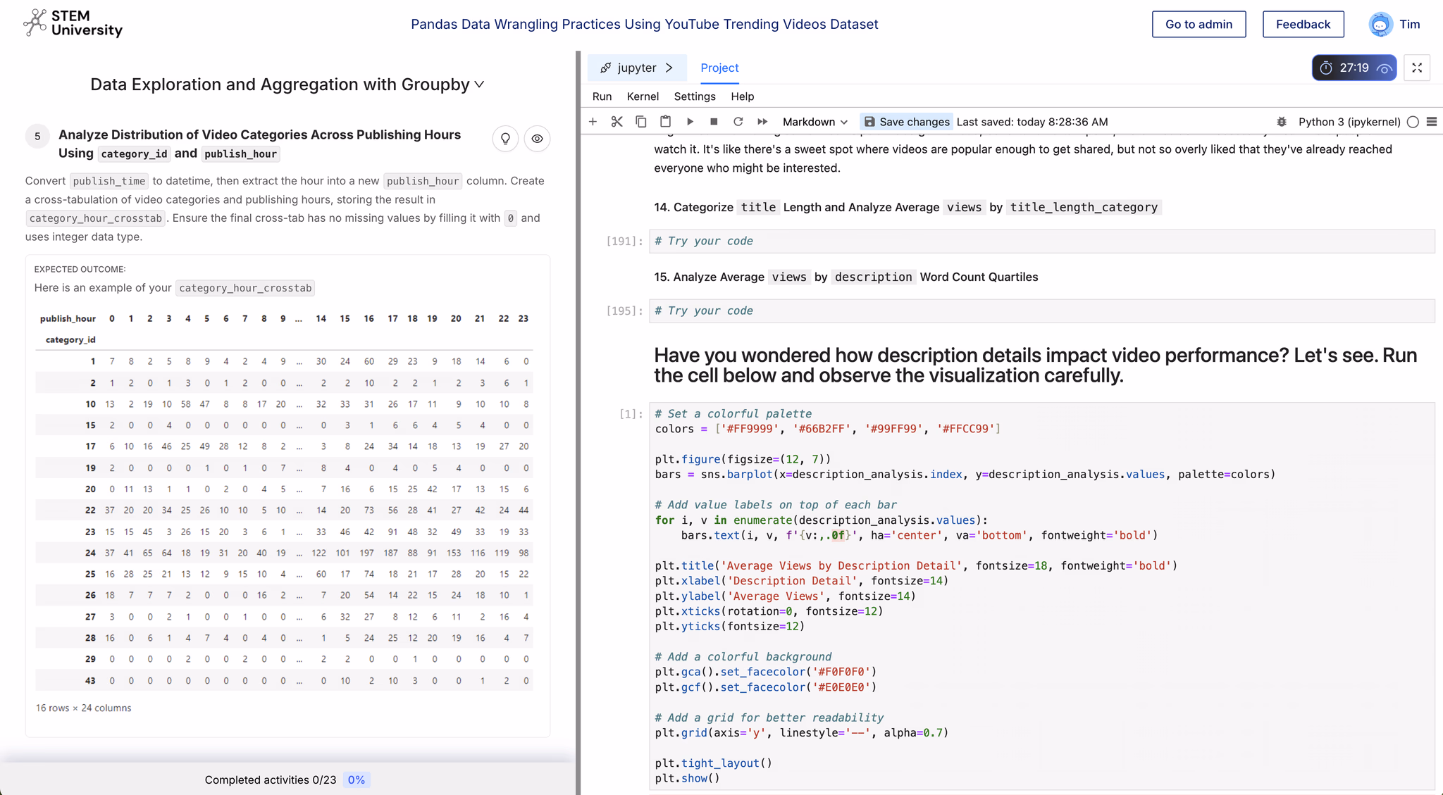Click the Feedback button

1303,24
